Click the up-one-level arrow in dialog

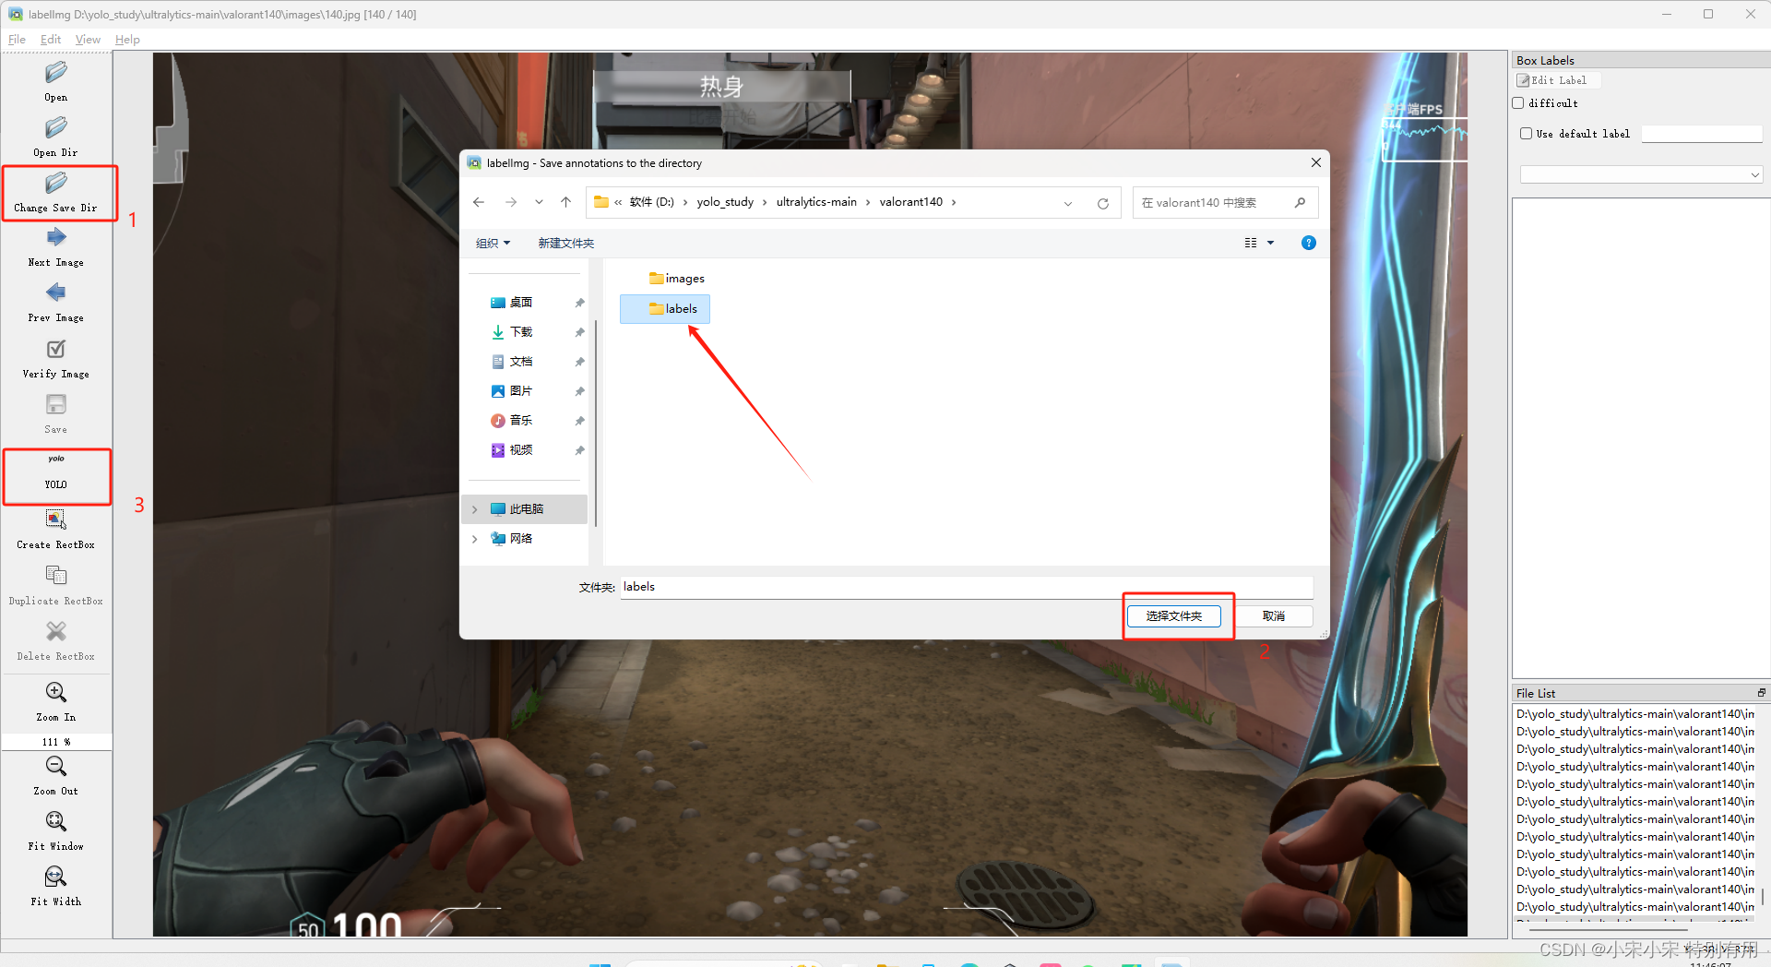[x=566, y=202]
